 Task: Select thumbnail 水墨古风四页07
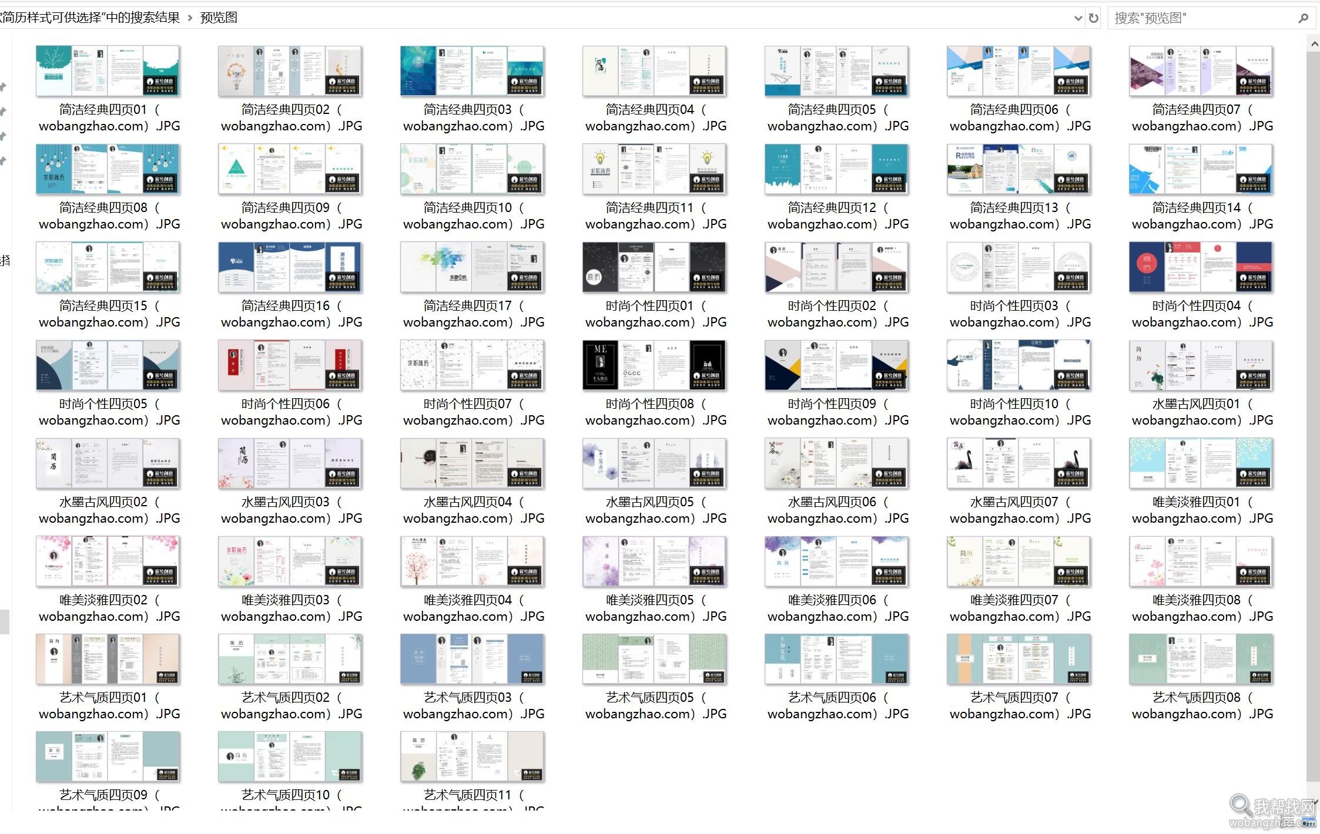click(x=1019, y=463)
